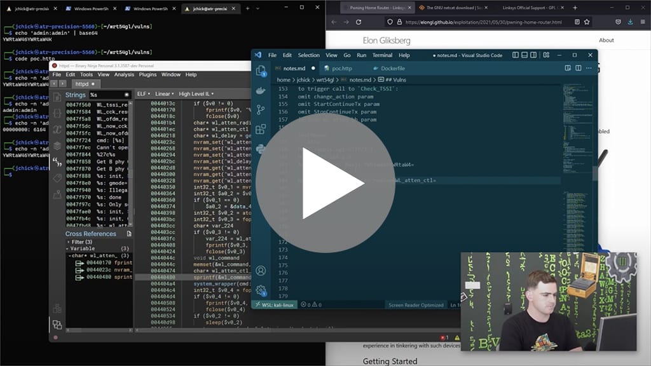Click WSL: kali-linux remote status indicator
The width and height of the screenshot is (651, 366).
pyautogui.click(x=275, y=305)
